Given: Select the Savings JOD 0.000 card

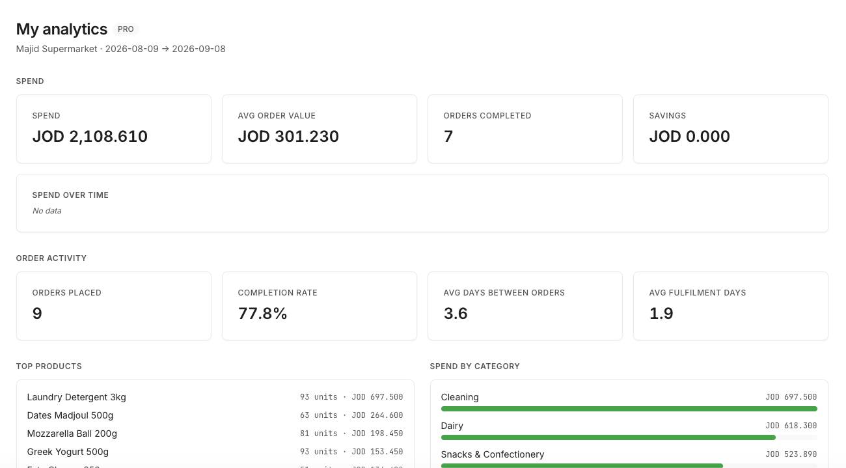Looking at the screenshot, I should pyautogui.click(x=731, y=129).
